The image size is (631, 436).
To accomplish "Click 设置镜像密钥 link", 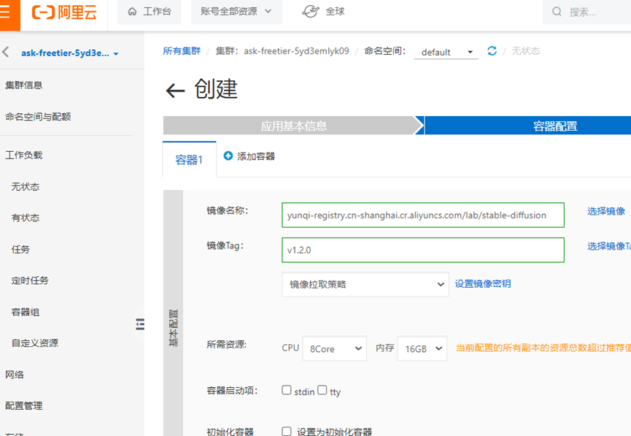I will [482, 284].
